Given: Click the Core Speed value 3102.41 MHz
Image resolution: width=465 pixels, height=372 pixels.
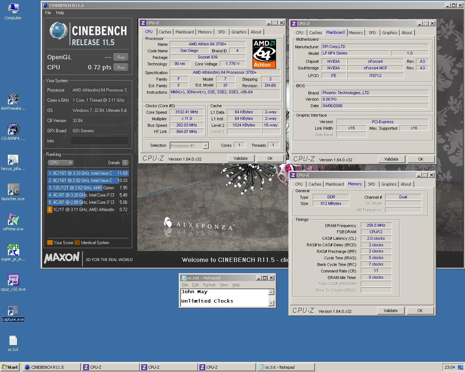Looking at the screenshot, I should click(x=186, y=112).
